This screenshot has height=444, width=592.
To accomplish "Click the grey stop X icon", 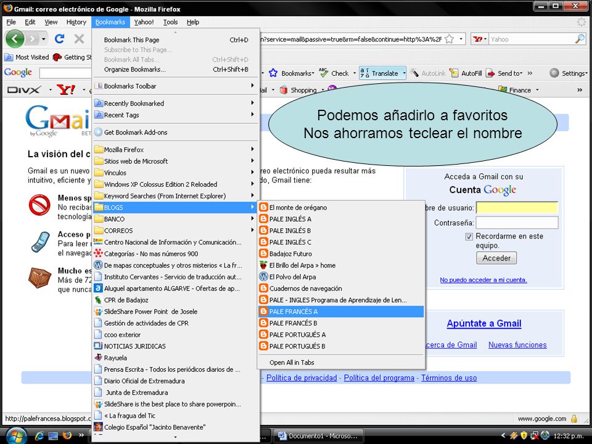I will (x=79, y=38).
